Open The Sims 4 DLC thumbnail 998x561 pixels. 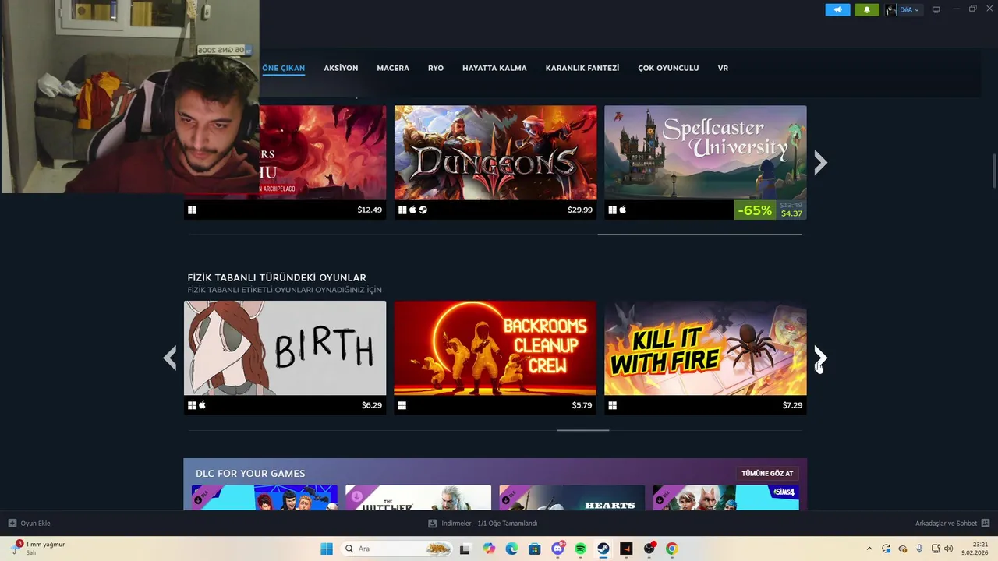(726, 498)
